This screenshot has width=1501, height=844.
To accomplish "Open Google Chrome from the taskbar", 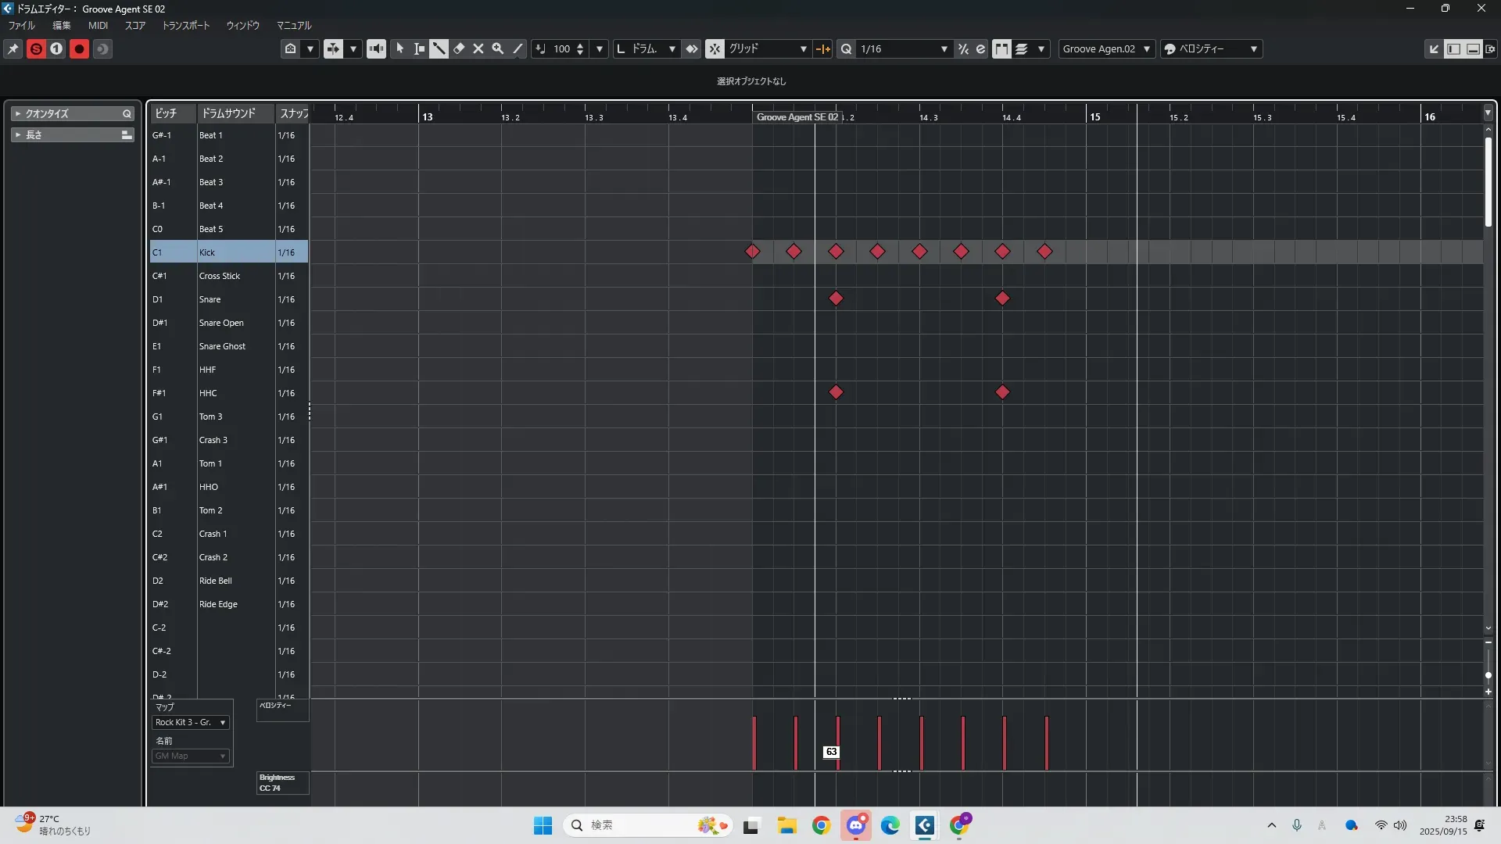I will [821, 825].
